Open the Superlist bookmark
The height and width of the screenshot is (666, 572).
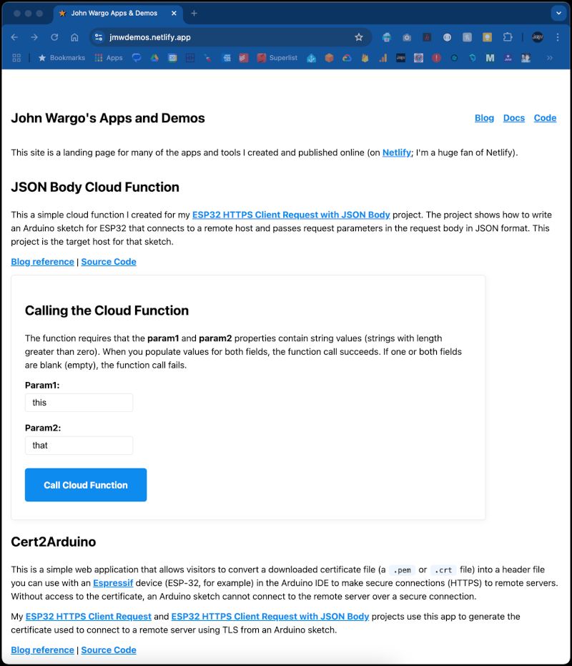coord(277,58)
